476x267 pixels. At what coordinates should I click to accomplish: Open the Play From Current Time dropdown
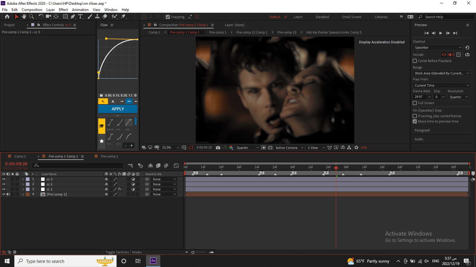[x=441, y=86]
